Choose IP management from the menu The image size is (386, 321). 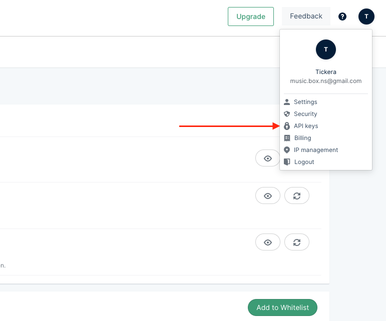(316, 150)
